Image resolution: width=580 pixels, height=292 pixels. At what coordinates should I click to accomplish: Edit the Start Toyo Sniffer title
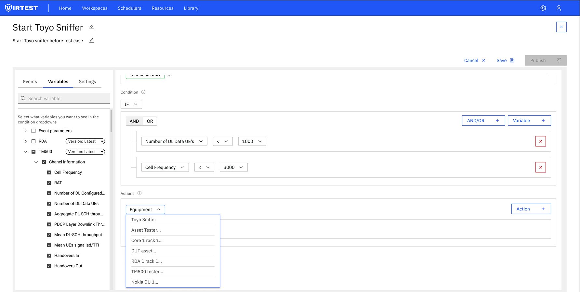pyautogui.click(x=92, y=27)
